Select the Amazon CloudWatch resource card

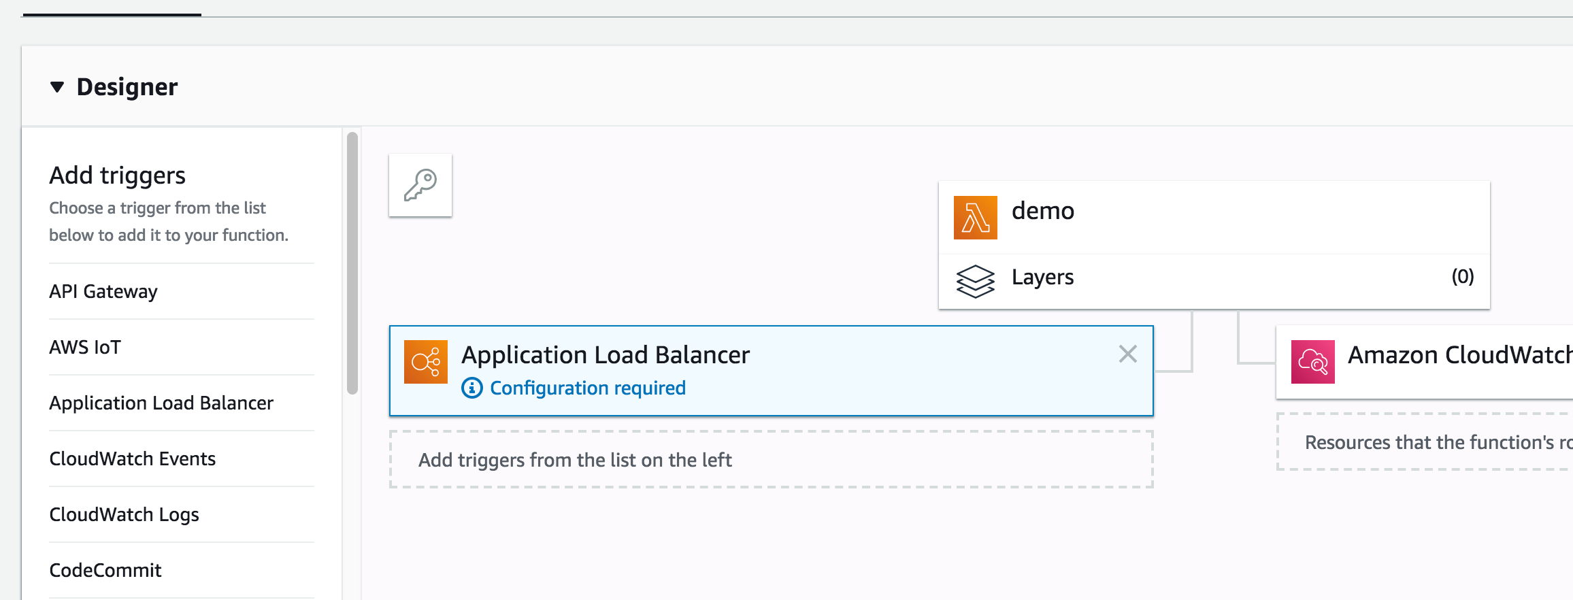click(1425, 362)
